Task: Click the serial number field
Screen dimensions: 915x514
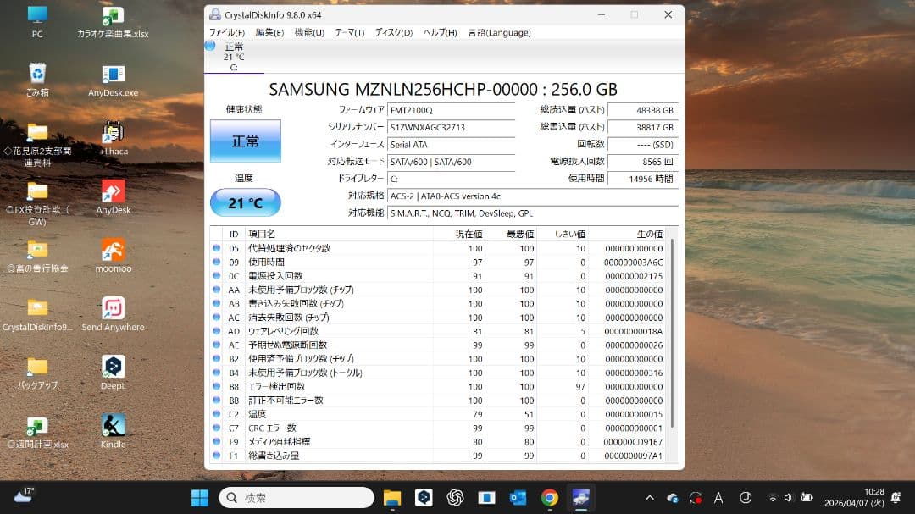Action: (451, 127)
